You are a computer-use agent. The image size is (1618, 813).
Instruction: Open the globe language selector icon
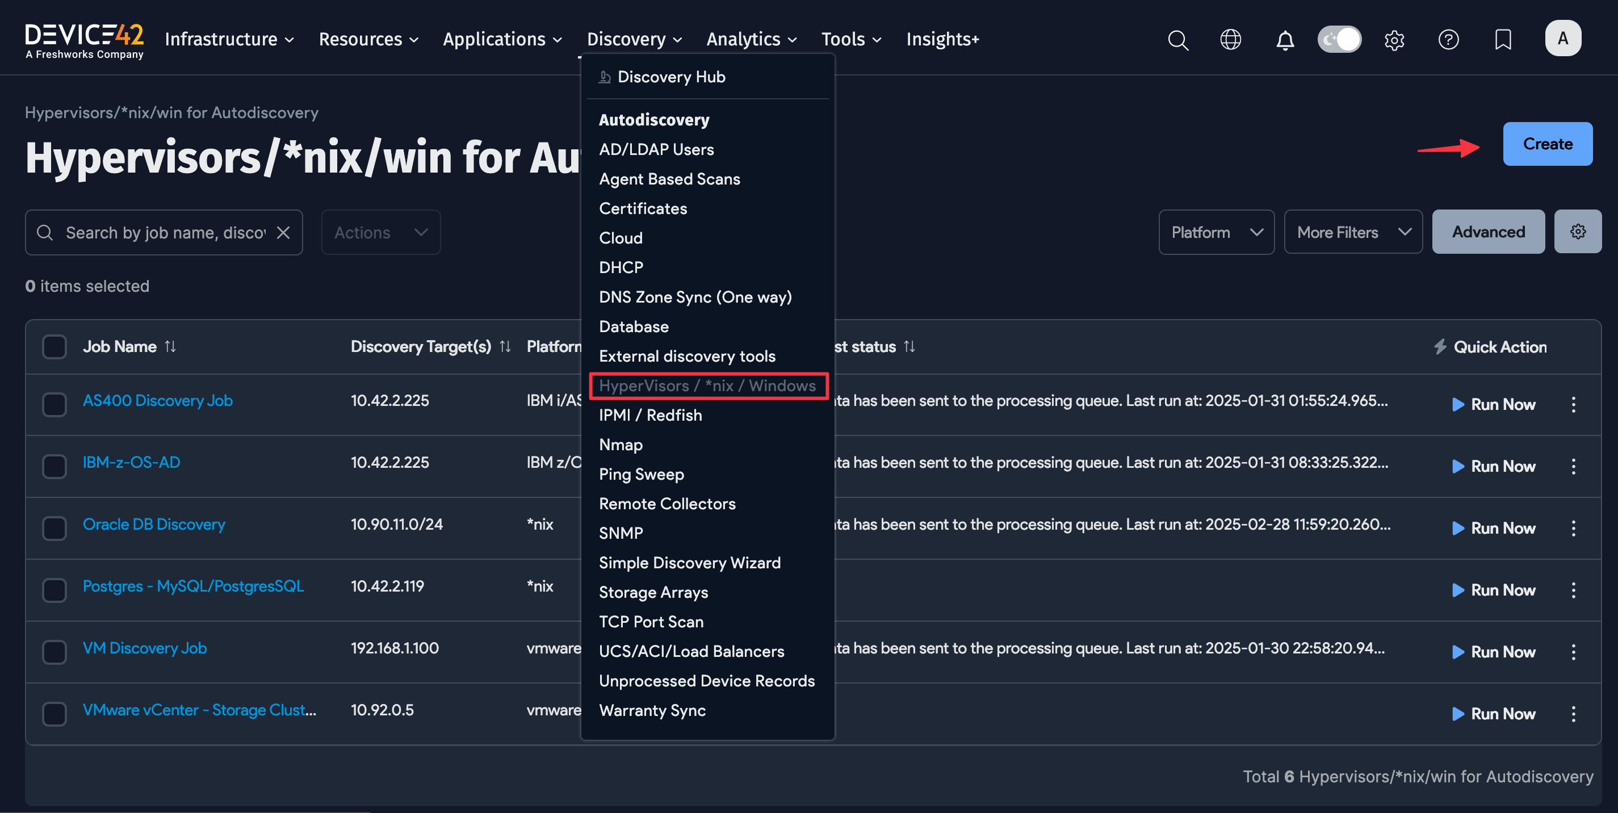point(1231,39)
